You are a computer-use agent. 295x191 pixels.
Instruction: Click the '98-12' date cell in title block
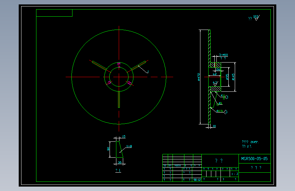[197, 180]
